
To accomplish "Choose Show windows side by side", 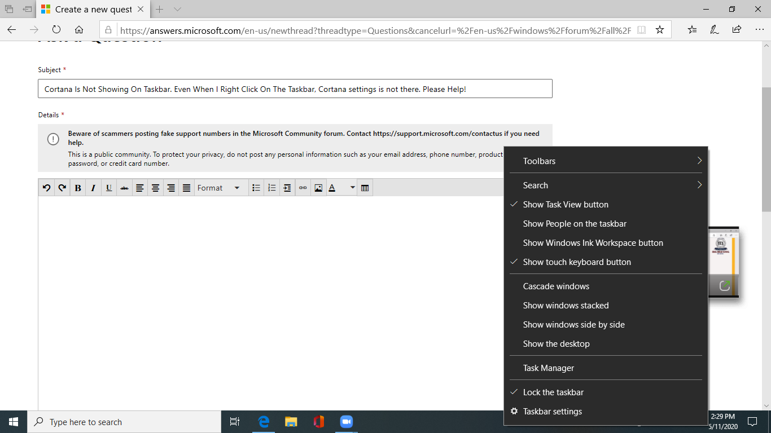I will tap(606, 324).
